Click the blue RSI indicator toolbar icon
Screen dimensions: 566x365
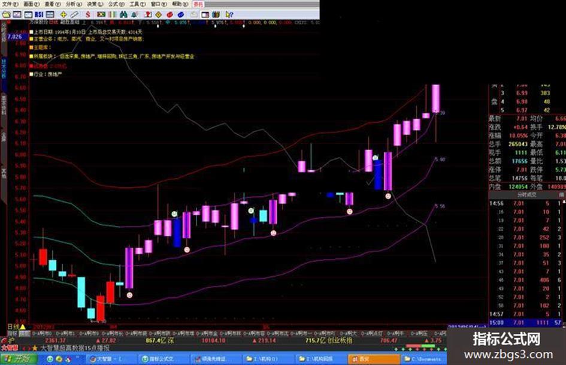click(39, 14)
